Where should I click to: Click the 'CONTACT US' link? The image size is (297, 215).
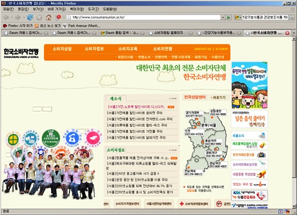pyautogui.click(x=203, y=49)
